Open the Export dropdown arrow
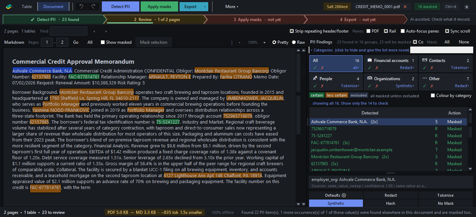 [x=204, y=7]
